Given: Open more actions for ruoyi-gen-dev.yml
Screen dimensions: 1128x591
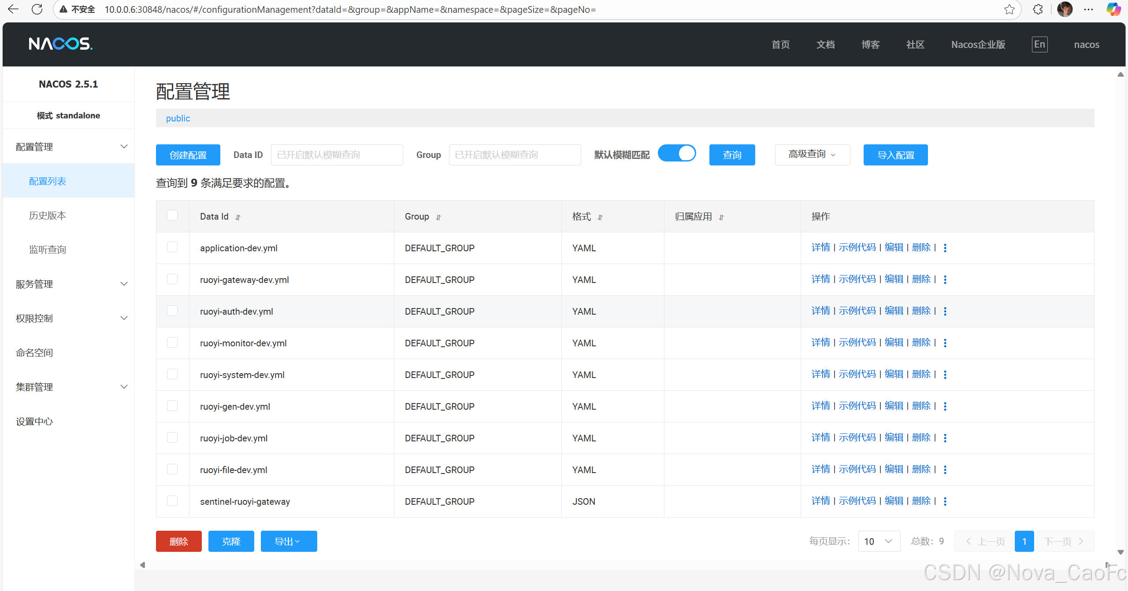Looking at the screenshot, I should click(x=945, y=406).
